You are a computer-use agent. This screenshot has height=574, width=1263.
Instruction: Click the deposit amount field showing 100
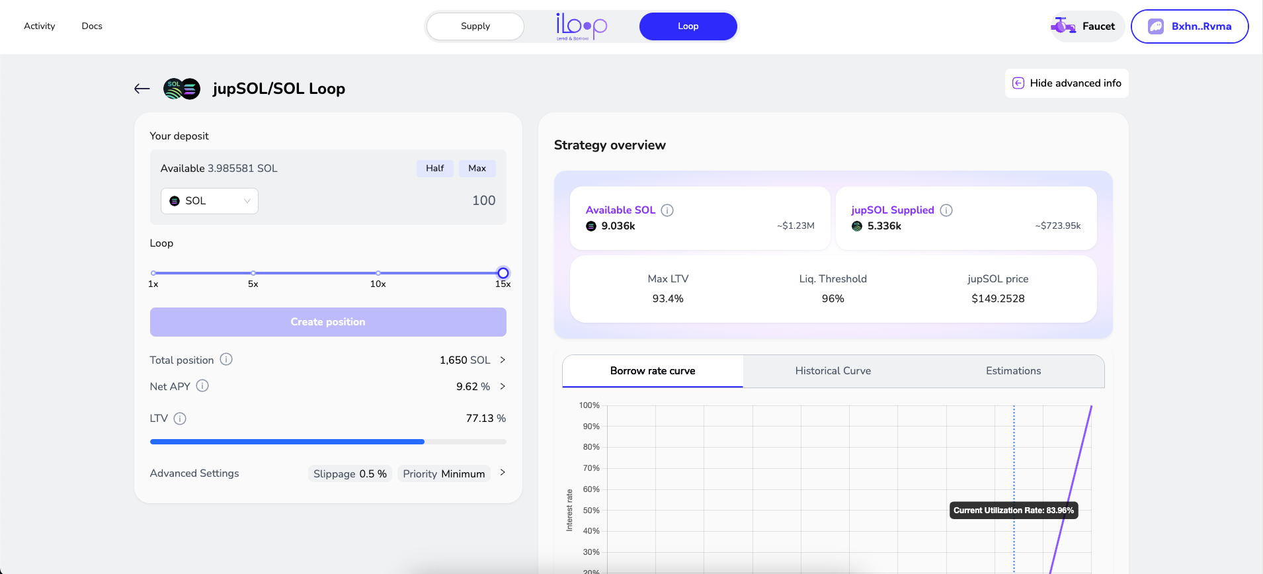484,201
